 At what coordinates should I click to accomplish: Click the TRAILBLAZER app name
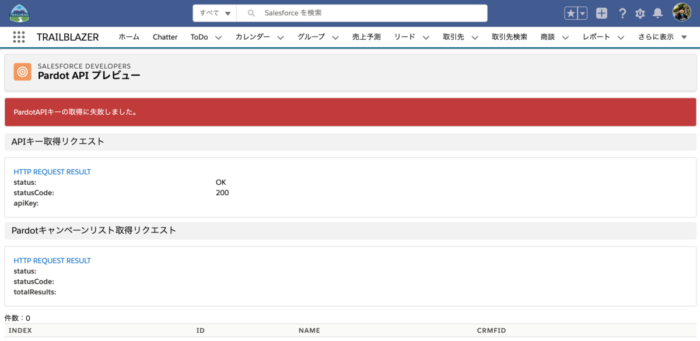point(68,37)
